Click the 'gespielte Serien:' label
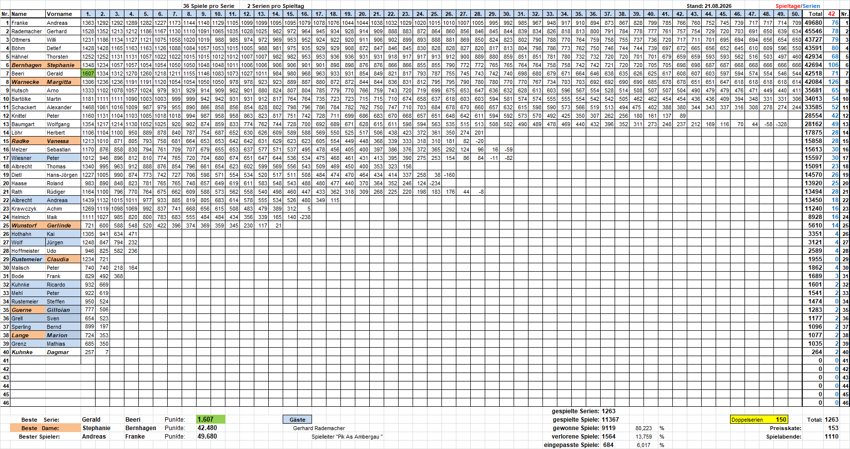This screenshot has height=449, width=850. [575, 411]
